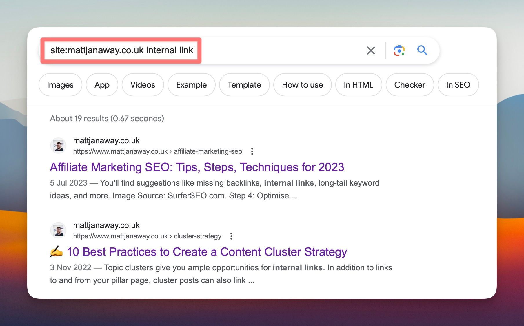Clear the search query with the X icon

[371, 50]
